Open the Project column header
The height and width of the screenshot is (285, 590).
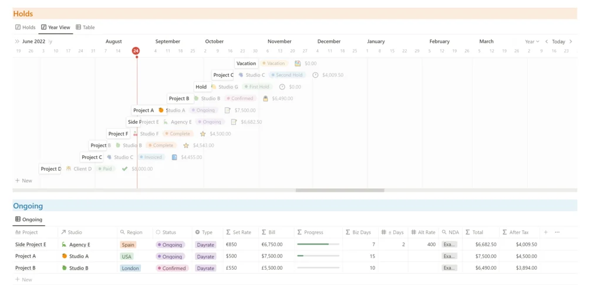pyautogui.click(x=35, y=232)
